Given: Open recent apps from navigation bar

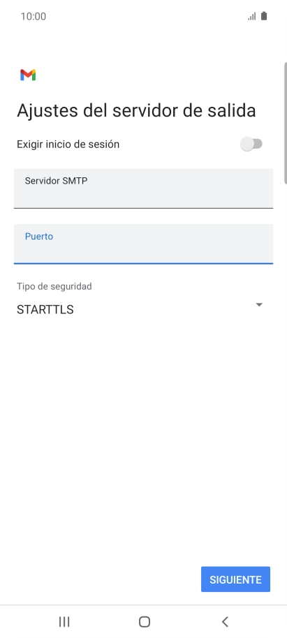Looking at the screenshot, I should (x=64, y=621).
